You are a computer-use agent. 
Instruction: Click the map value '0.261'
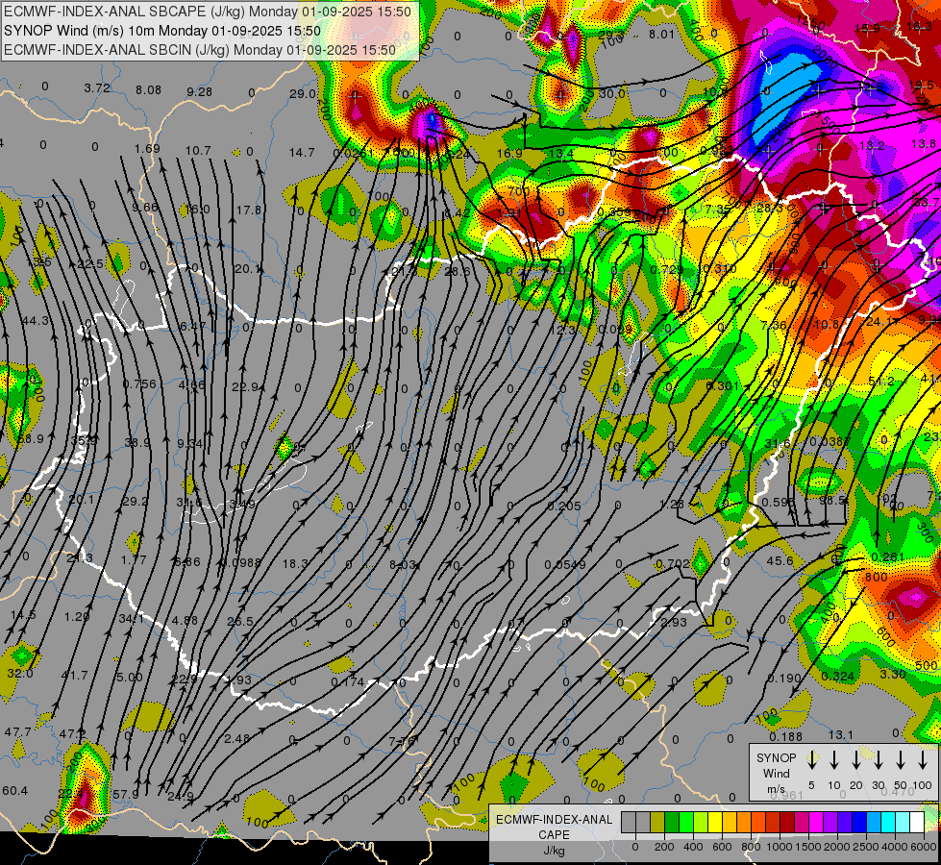[887, 557]
